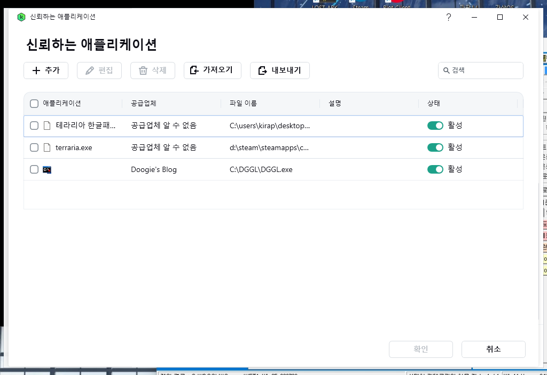547x375 pixels.
Task: Sort by the 파일 이름 column header
Action: click(x=243, y=103)
